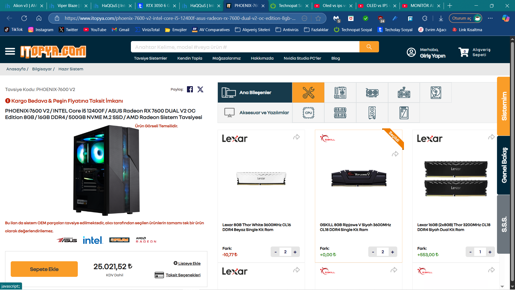Share the Lexar 8GB Thor White RAM

[x=296, y=137]
